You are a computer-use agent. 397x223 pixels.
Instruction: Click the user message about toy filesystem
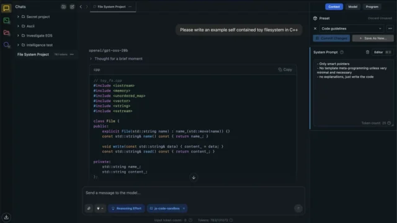coord(239,30)
